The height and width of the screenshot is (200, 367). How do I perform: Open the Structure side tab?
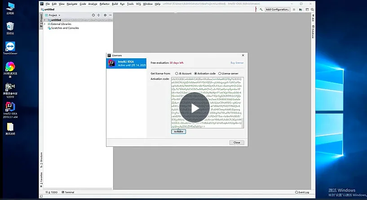click(41, 160)
